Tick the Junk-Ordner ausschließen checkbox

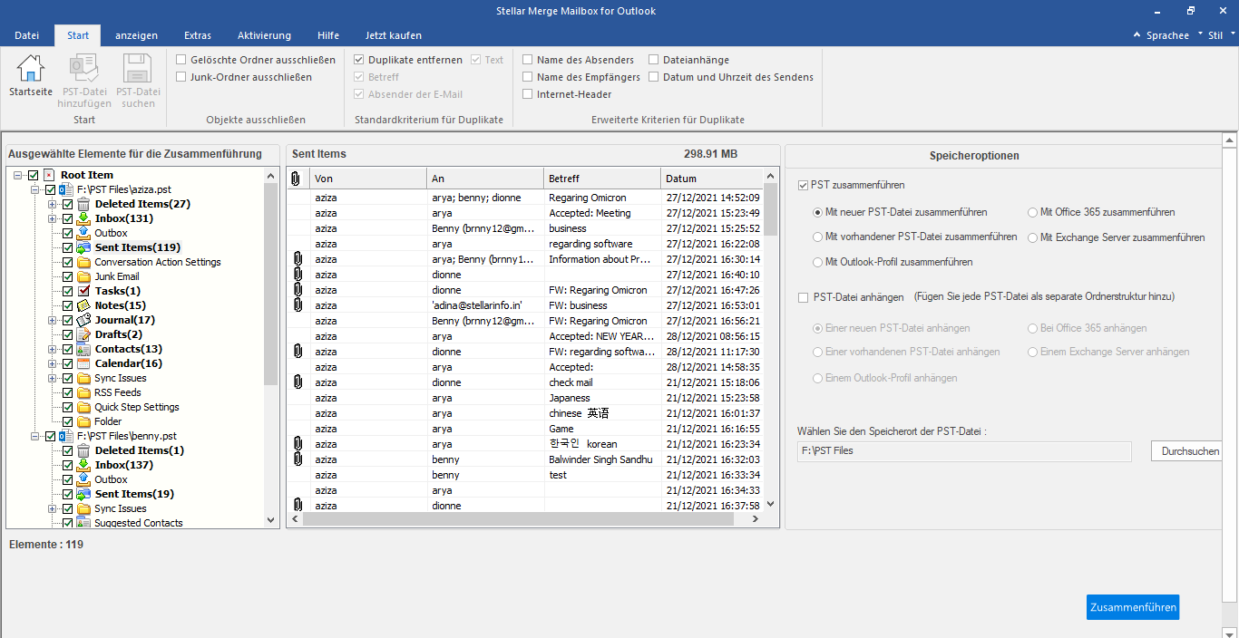(181, 77)
